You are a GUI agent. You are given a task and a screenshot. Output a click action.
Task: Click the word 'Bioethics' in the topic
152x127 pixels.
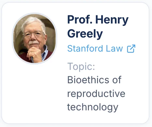[x=88, y=80]
